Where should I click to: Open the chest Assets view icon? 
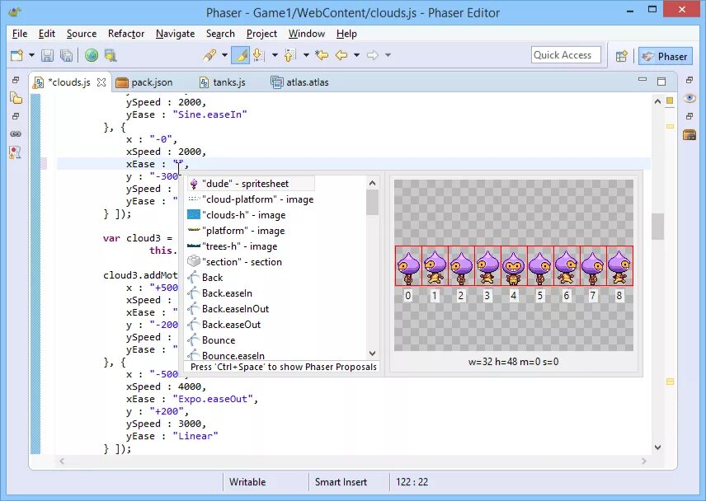690,134
